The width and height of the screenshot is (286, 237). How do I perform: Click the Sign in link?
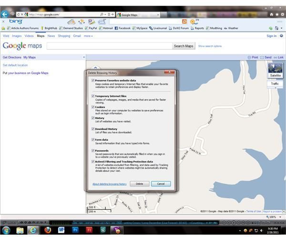[x=271, y=36]
